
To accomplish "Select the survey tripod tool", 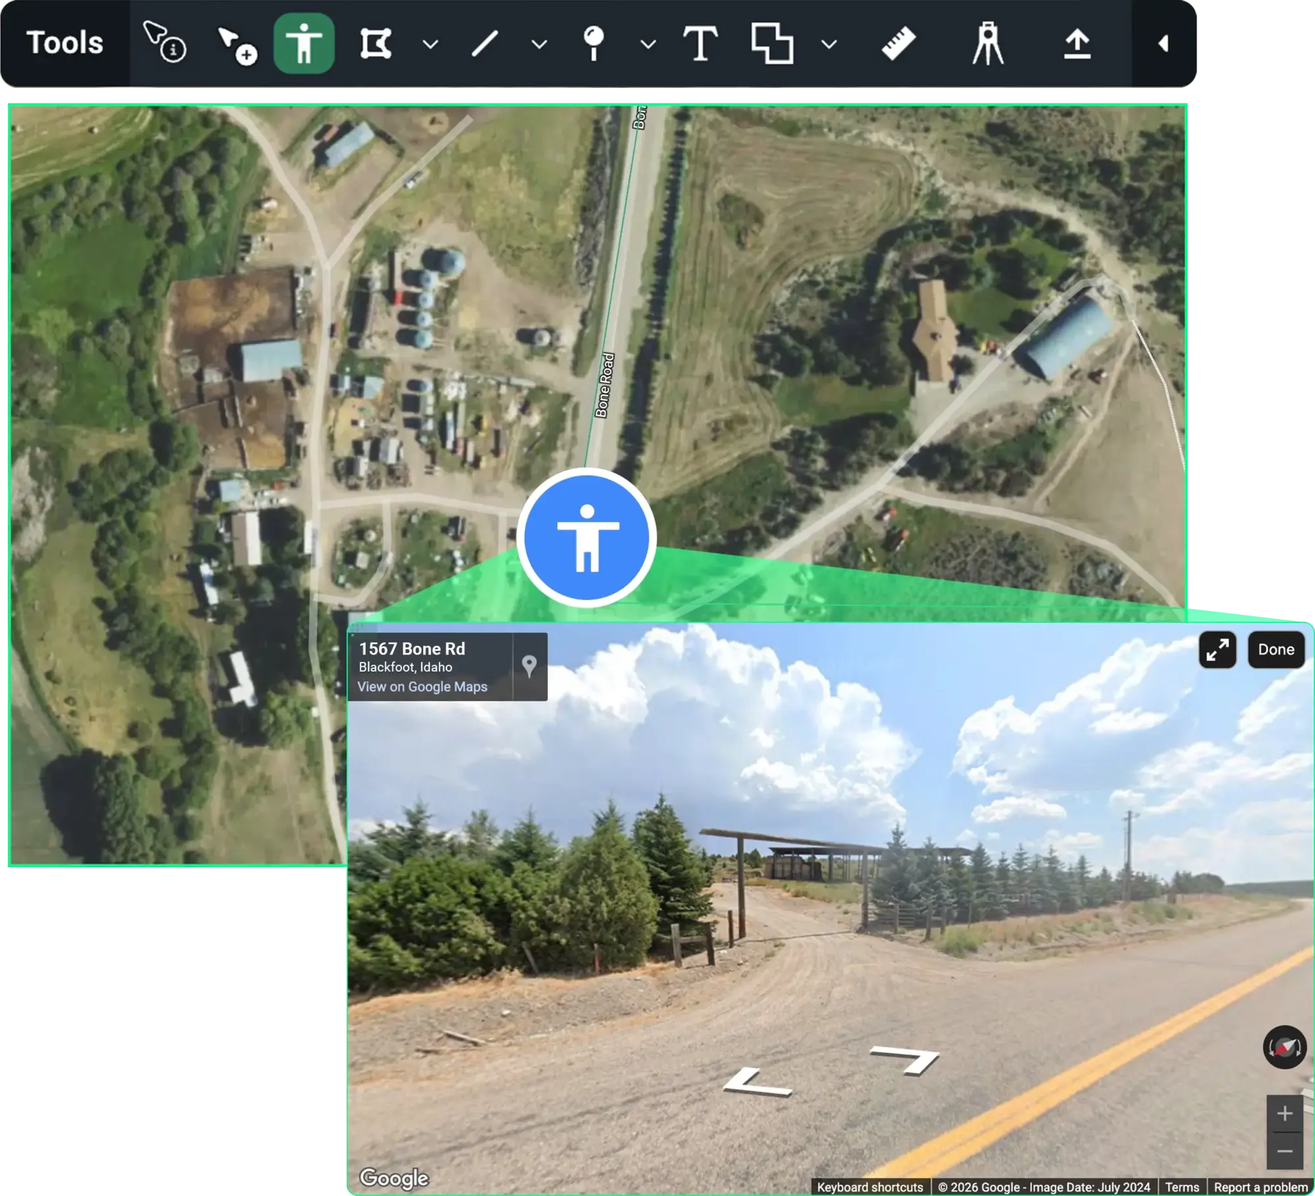I will (x=988, y=43).
